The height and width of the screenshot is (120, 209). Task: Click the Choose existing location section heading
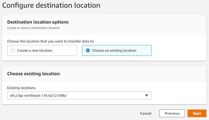tap(33, 74)
